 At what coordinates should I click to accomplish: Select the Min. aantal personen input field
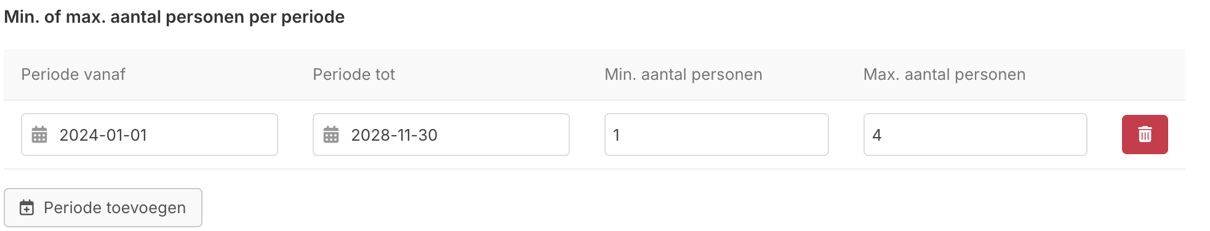(716, 135)
